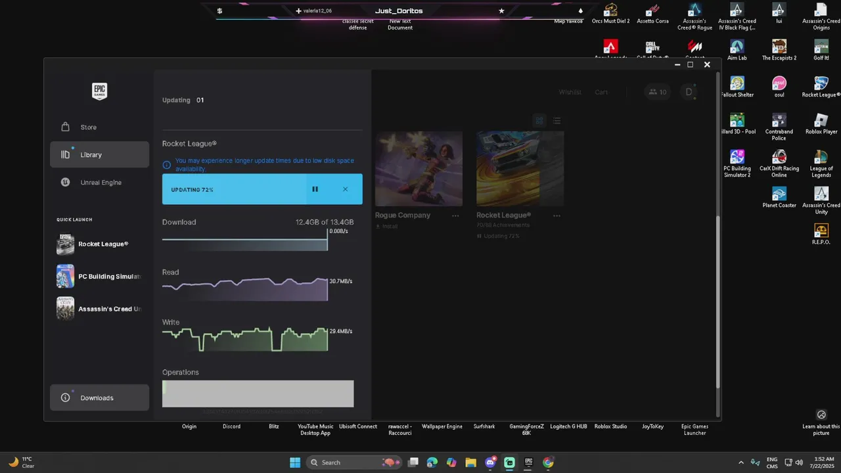Open Roblox Player desktop icon
The width and height of the screenshot is (841, 473).
821,124
